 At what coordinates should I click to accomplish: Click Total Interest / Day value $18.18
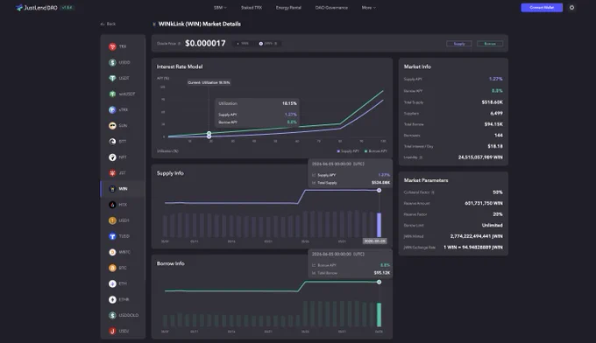[x=495, y=146]
